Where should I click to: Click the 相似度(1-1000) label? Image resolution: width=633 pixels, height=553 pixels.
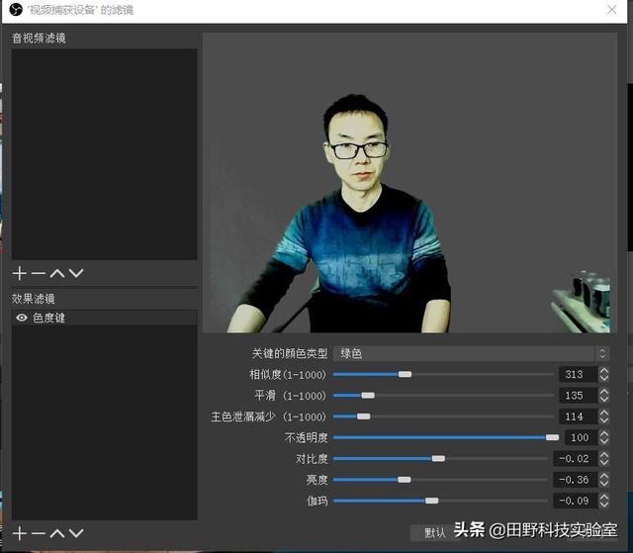(288, 375)
